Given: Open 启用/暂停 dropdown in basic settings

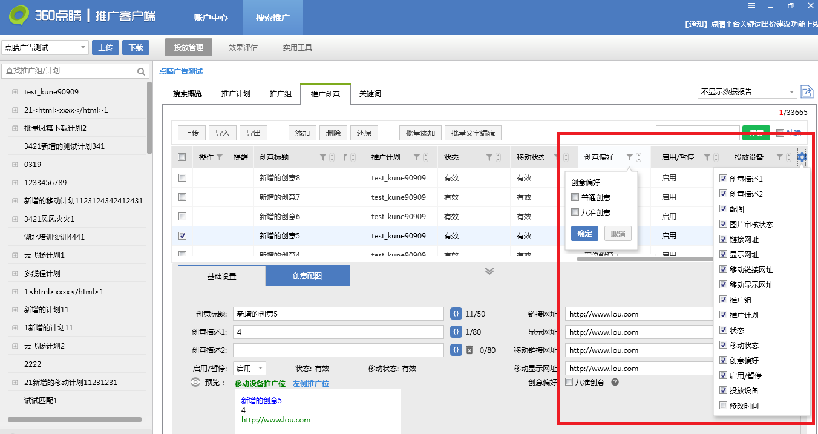Looking at the screenshot, I should [x=249, y=368].
